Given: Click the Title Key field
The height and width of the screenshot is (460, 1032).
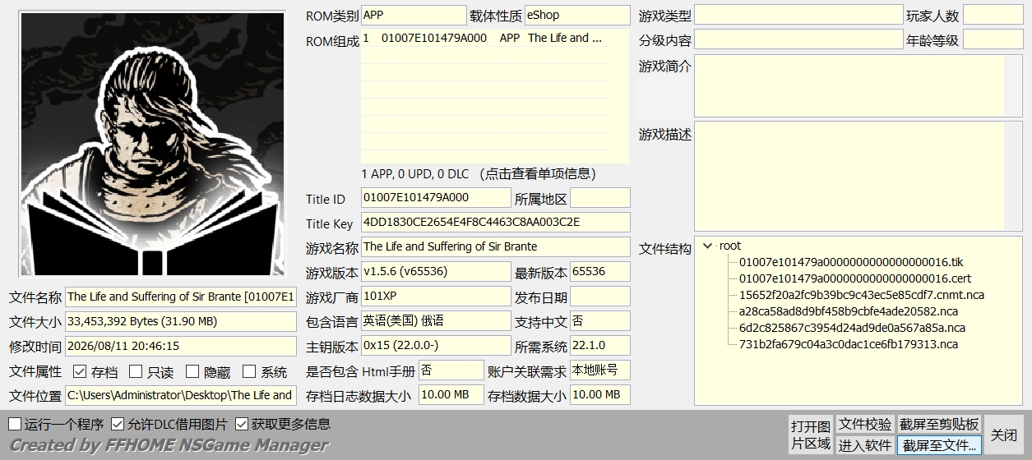Looking at the screenshot, I should tap(495, 223).
